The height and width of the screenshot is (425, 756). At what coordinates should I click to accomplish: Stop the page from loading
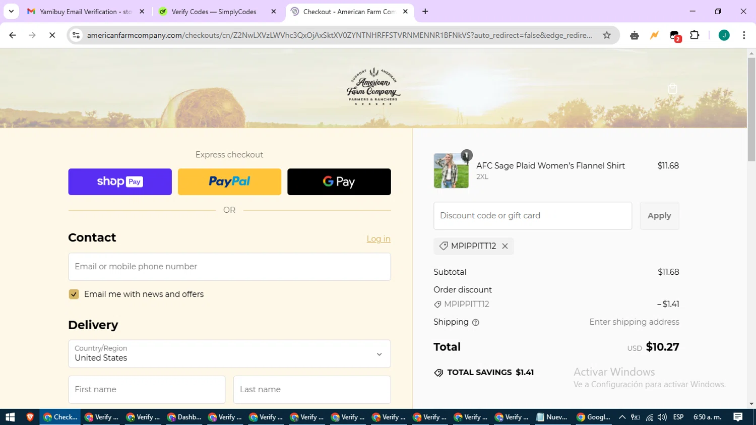[x=52, y=35]
